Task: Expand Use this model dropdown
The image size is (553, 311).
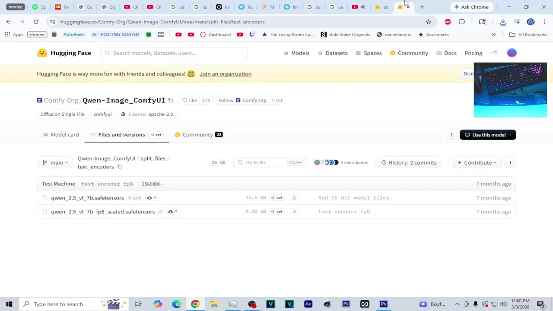Action: pos(488,135)
